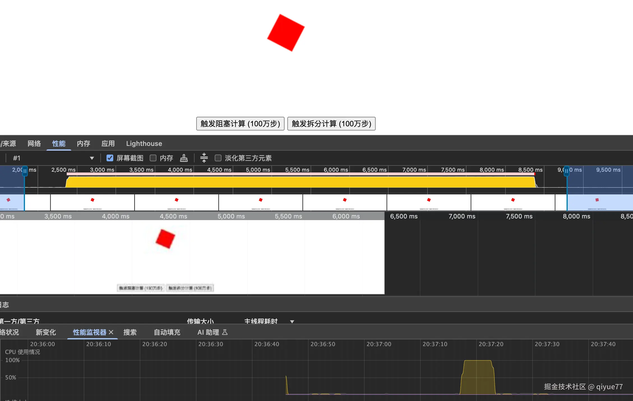The height and width of the screenshot is (401, 633).
Task: Click the large screenshot preview frame
Action: coord(192,257)
